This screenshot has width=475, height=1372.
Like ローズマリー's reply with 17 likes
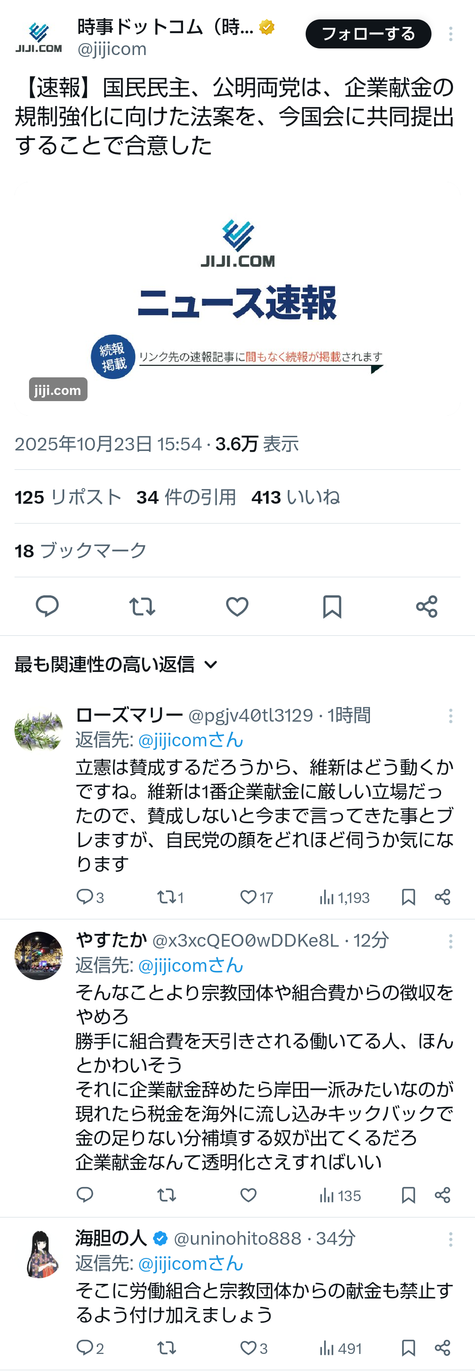(248, 897)
